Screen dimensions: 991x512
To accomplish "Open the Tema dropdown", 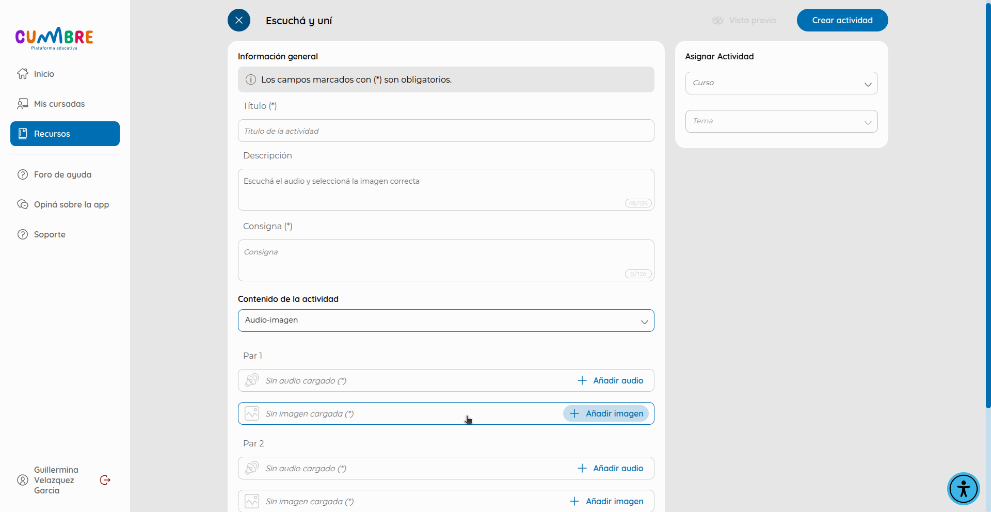I will pos(781,121).
